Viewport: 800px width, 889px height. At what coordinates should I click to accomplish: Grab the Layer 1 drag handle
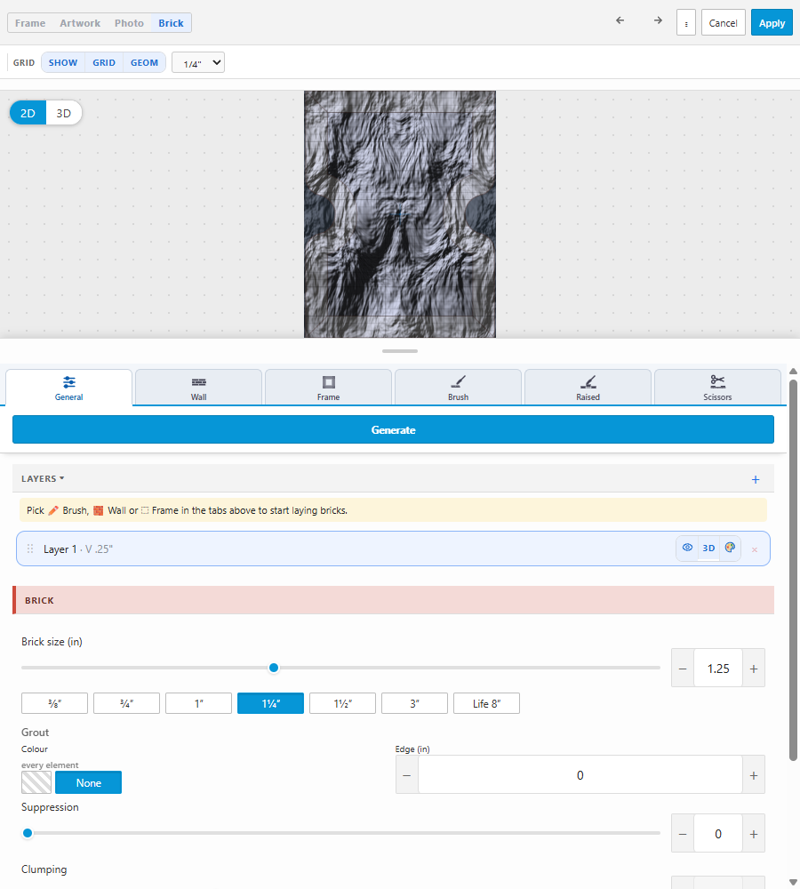click(30, 549)
